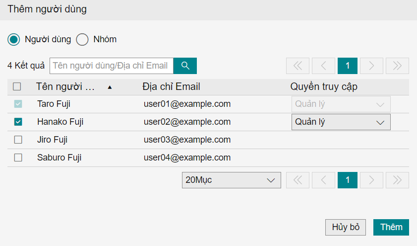Sort by user name column arrow
The width and height of the screenshot is (417, 246).
point(110,87)
